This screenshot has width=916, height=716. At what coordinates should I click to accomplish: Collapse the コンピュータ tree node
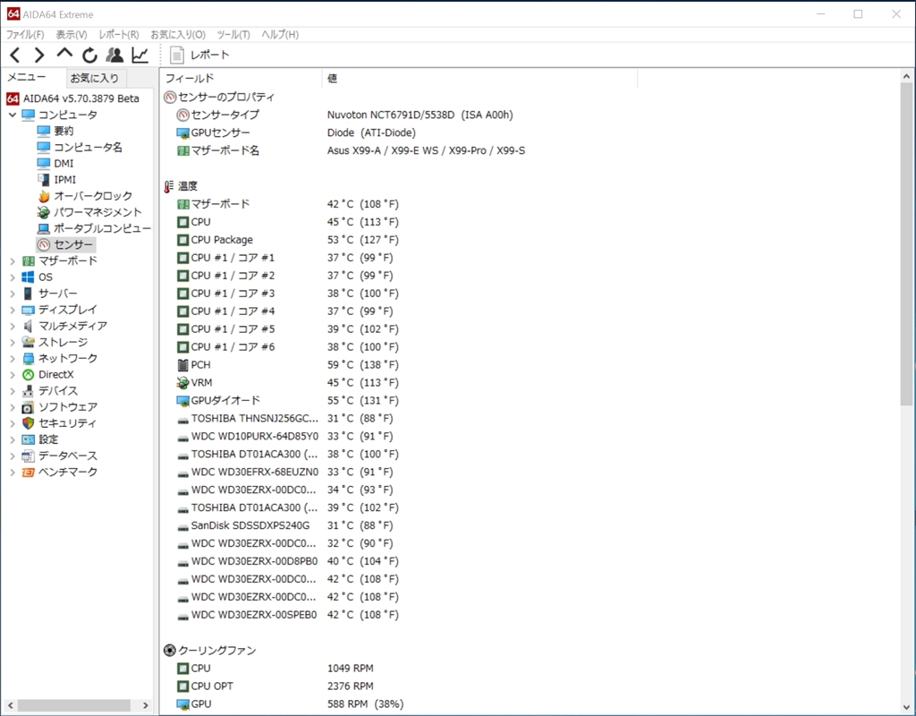pyautogui.click(x=13, y=115)
